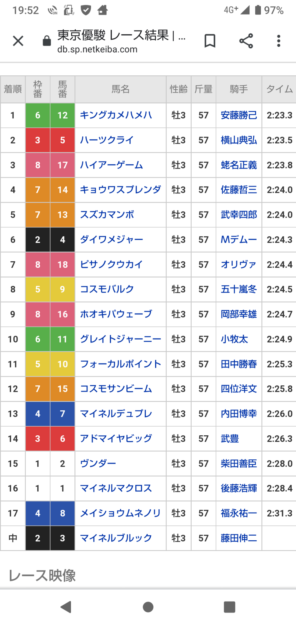Open jockey link 福永祐一
The image size is (296, 625).
pos(239,513)
